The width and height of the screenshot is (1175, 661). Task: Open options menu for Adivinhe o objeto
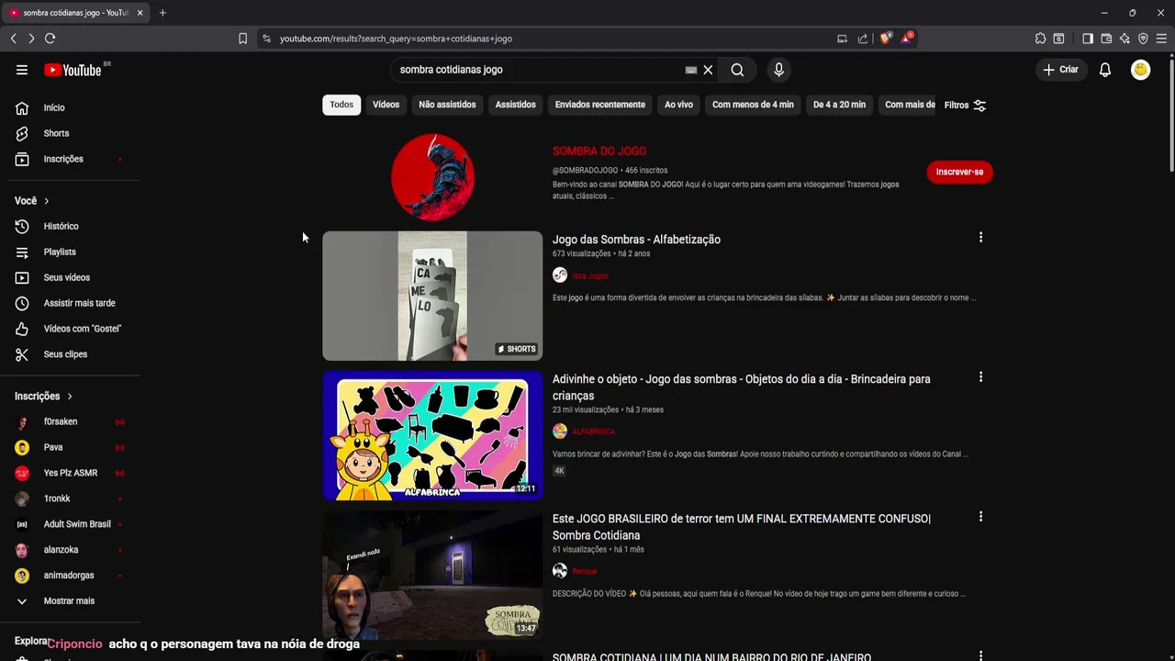(980, 377)
